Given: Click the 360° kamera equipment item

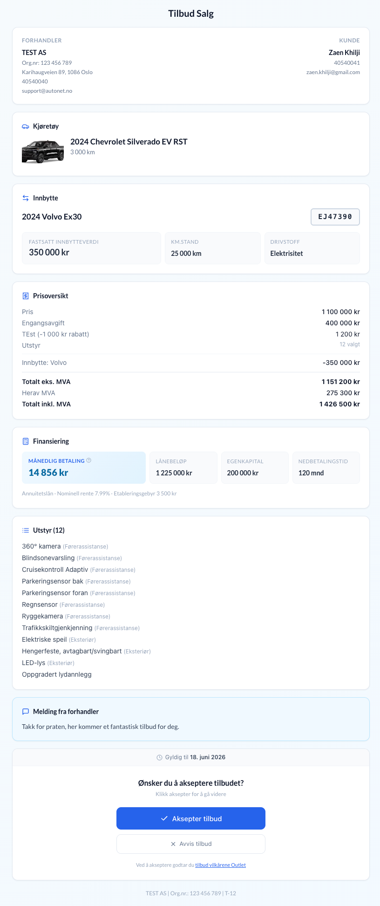Looking at the screenshot, I should (65, 546).
